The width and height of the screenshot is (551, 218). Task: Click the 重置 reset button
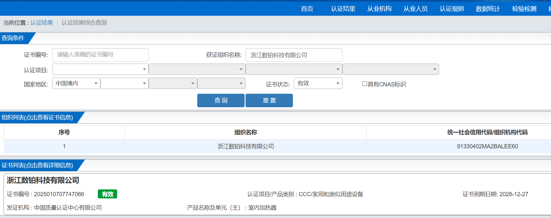click(269, 100)
